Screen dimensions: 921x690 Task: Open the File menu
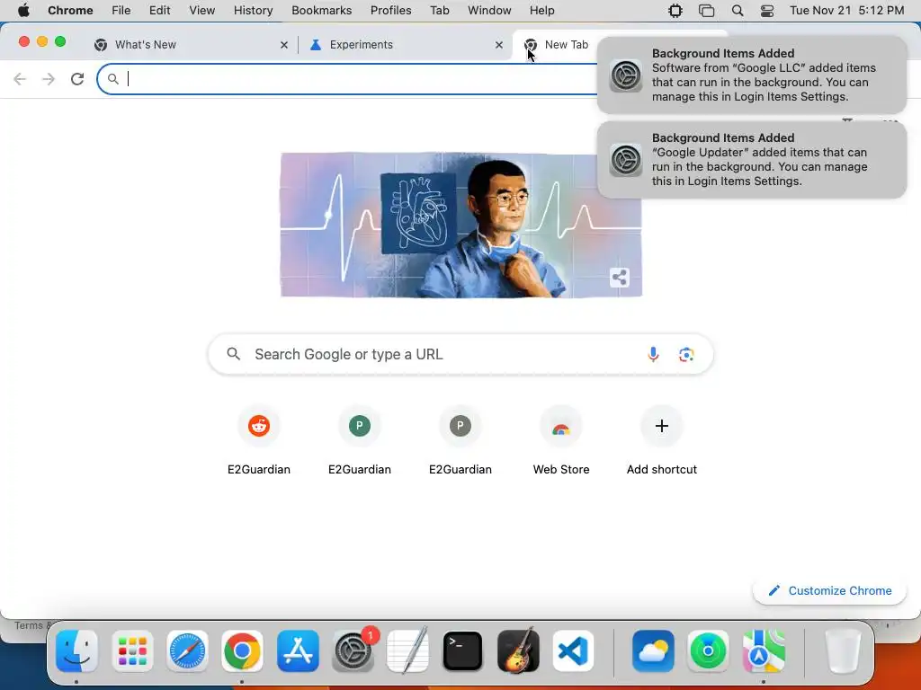coord(121,11)
